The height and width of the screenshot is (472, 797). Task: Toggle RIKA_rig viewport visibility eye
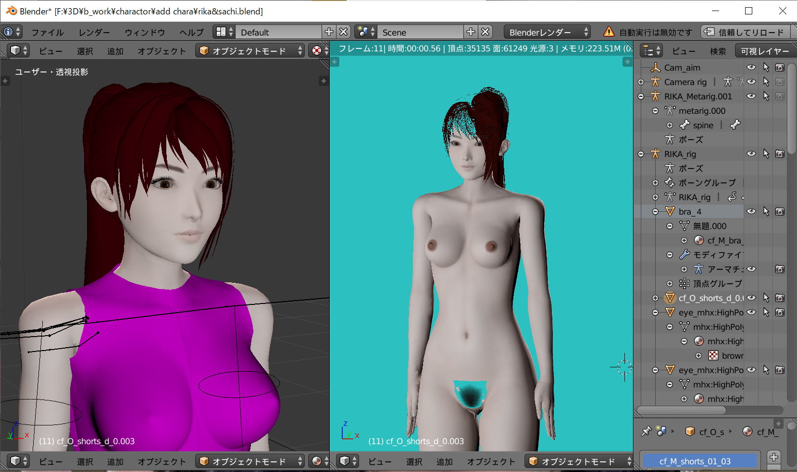point(751,154)
